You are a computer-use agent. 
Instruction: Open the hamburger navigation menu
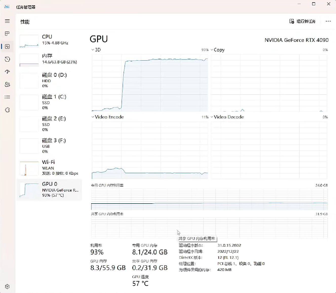[x=7, y=21]
